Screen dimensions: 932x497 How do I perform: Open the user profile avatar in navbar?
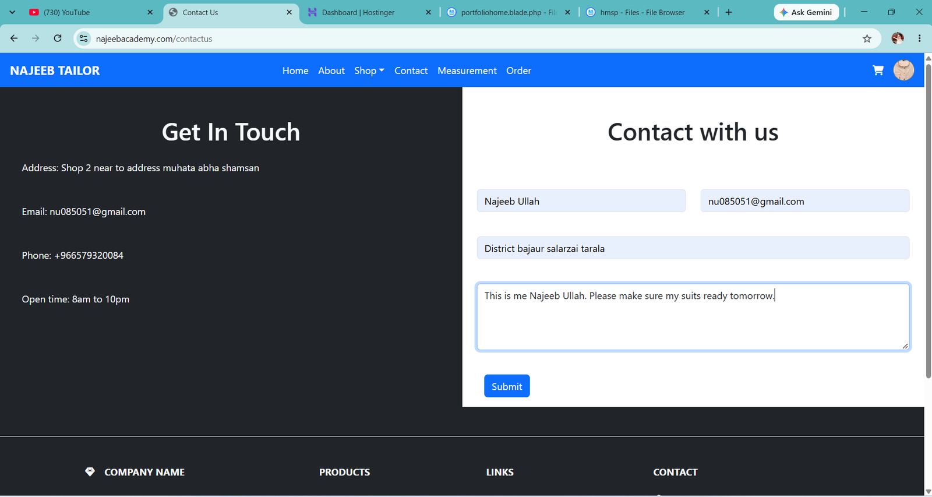903,71
